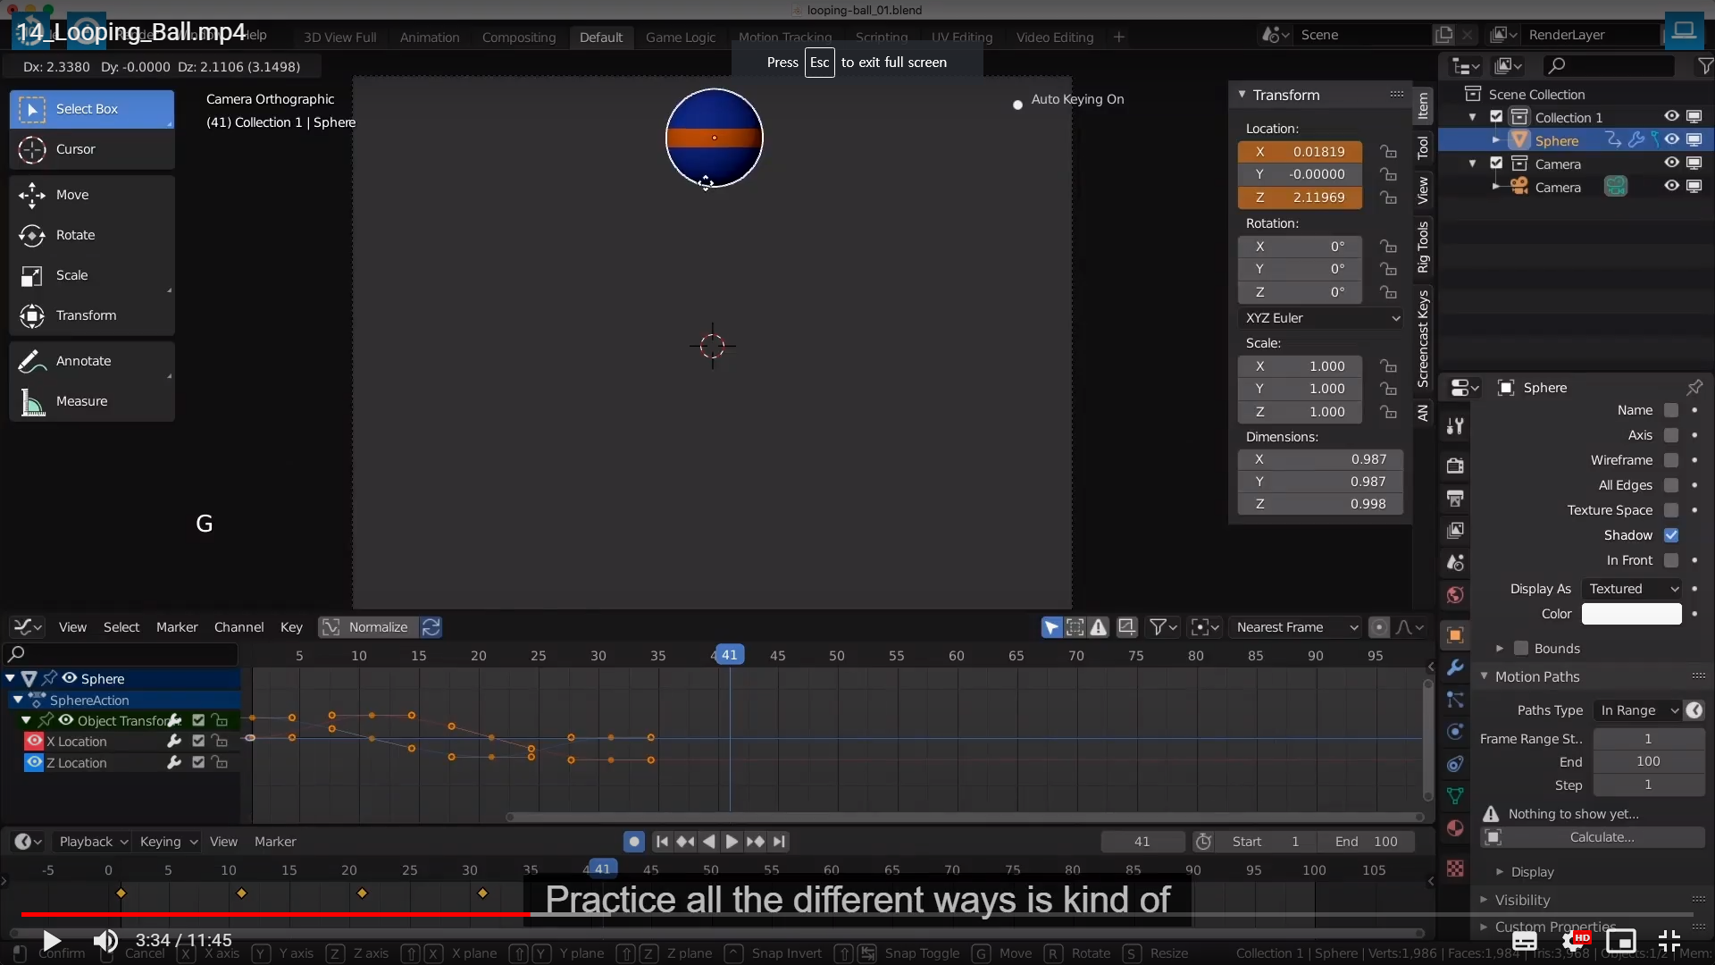Jump to the timeline's first frame
The image size is (1715, 965).
pos(662,842)
